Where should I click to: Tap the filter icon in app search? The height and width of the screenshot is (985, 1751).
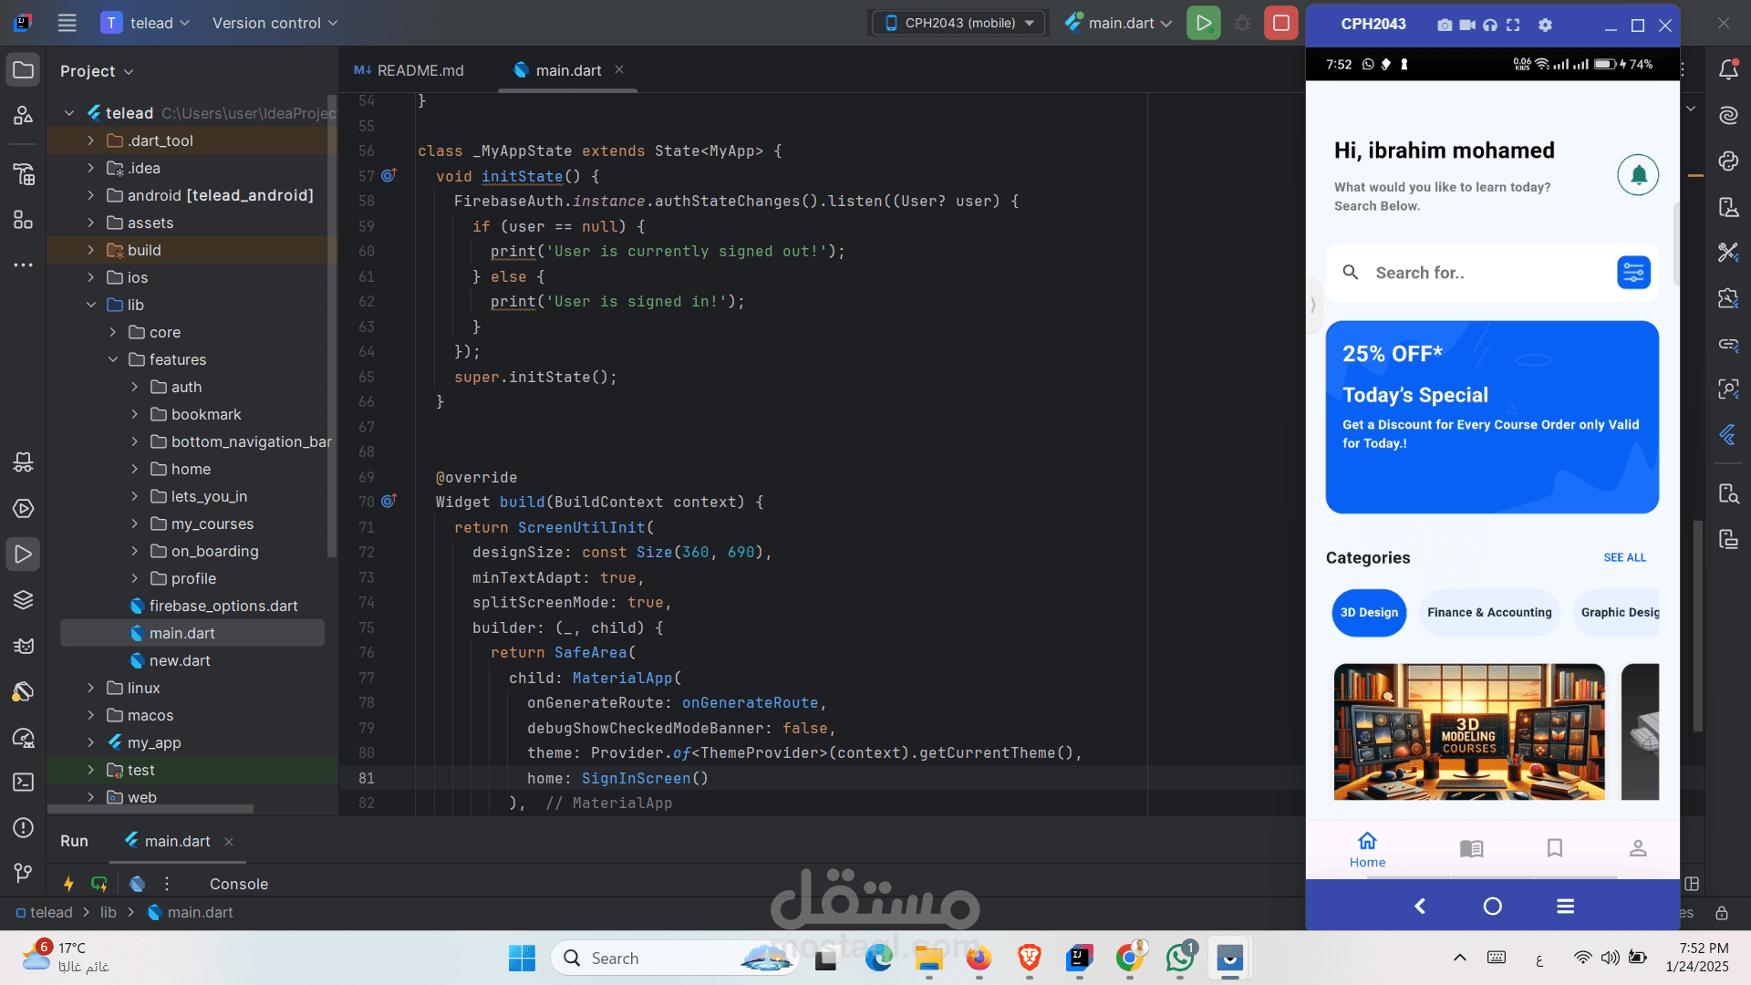(1633, 273)
